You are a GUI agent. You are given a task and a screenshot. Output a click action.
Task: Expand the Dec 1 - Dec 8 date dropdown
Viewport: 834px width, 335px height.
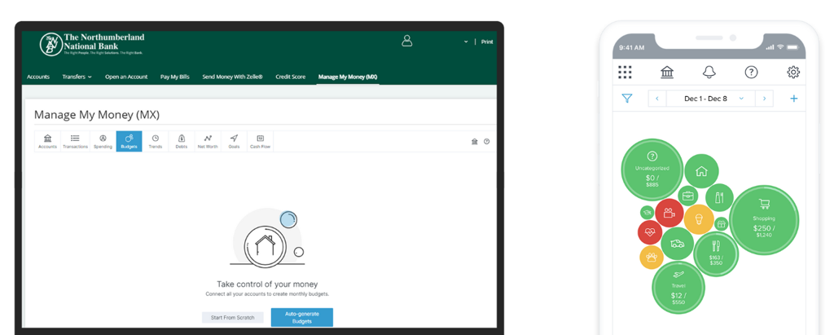pos(711,99)
